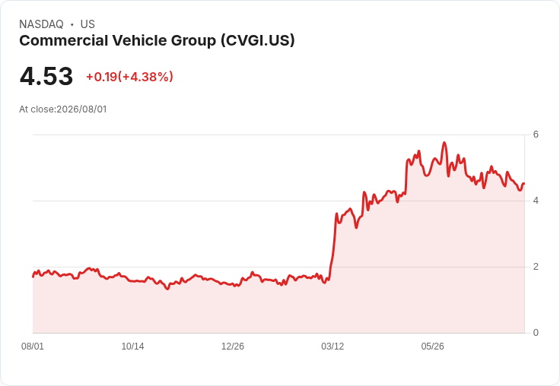Click the highest peak of the price line
The image size is (560, 386).
(444, 143)
